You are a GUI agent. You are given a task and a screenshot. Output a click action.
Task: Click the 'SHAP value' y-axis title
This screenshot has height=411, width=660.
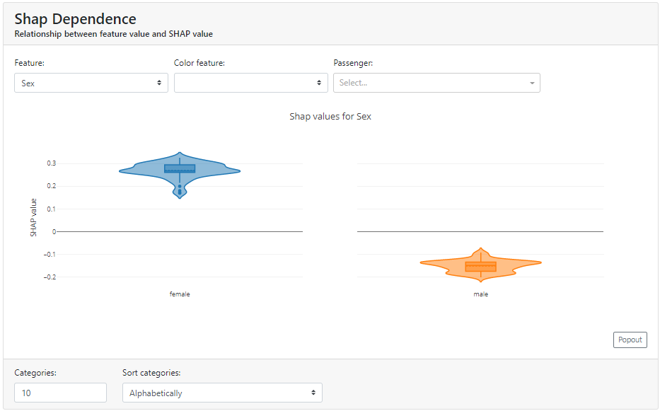(33, 217)
